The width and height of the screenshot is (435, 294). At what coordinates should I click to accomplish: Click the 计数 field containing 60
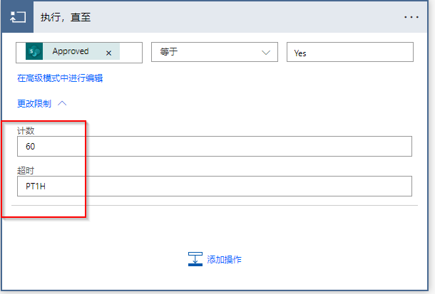[215, 146]
